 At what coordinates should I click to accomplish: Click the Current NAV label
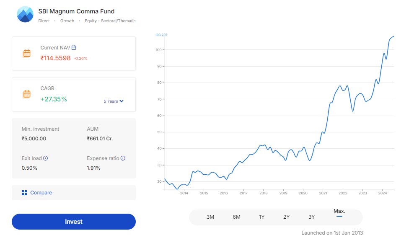[55, 48]
